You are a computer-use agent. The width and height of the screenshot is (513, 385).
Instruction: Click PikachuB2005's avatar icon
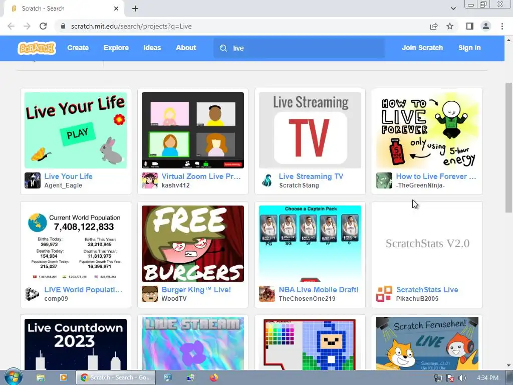(x=384, y=294)
